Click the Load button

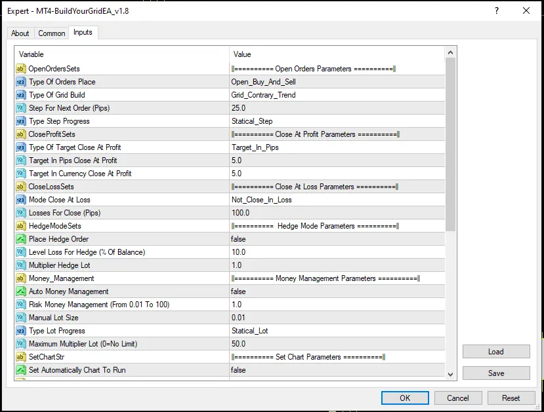click(495, 352)
